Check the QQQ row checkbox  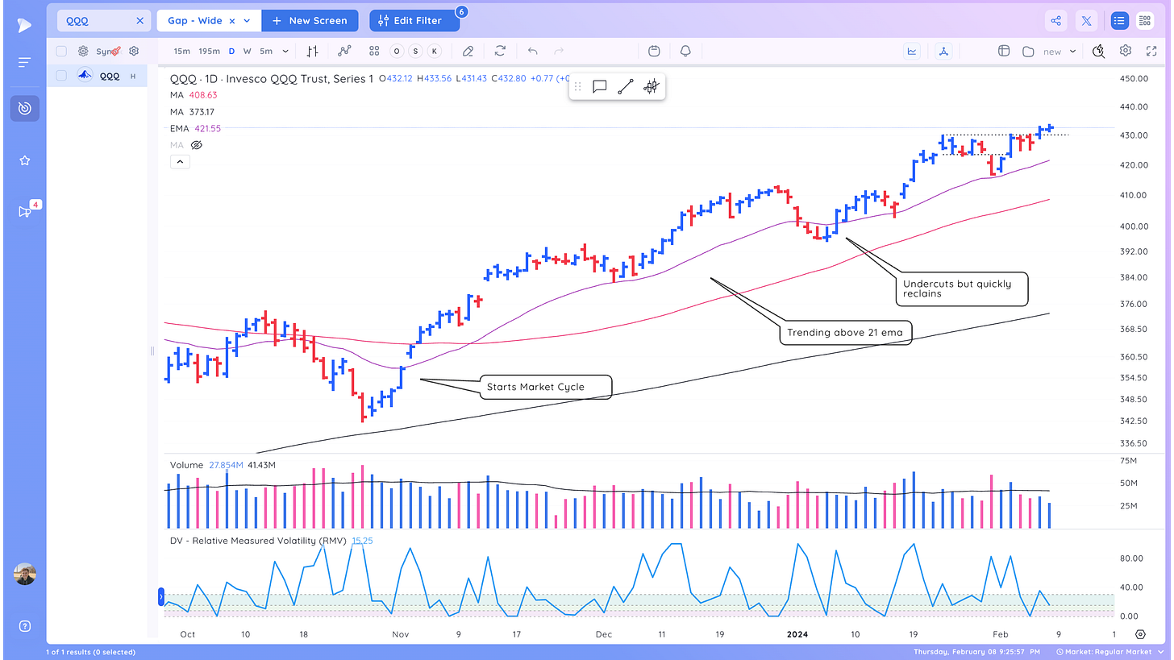tap(61, 76)
